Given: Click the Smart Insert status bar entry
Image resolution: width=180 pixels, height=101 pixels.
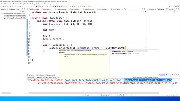Looking at the screenshot, I should [105, 95].
